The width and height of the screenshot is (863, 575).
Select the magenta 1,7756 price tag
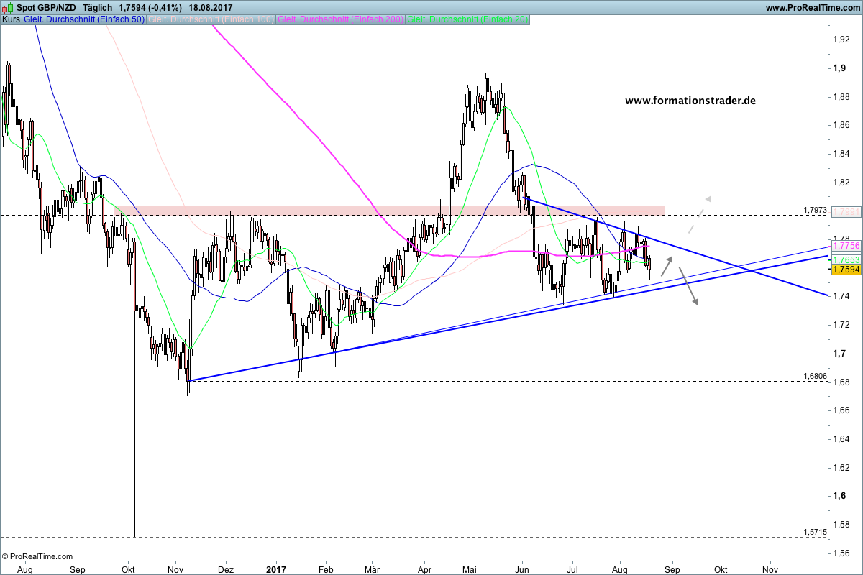pos(846,246)
